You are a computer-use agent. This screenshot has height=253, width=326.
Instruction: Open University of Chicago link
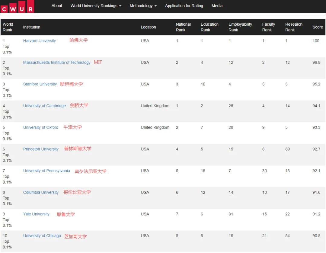pos(42,235)
